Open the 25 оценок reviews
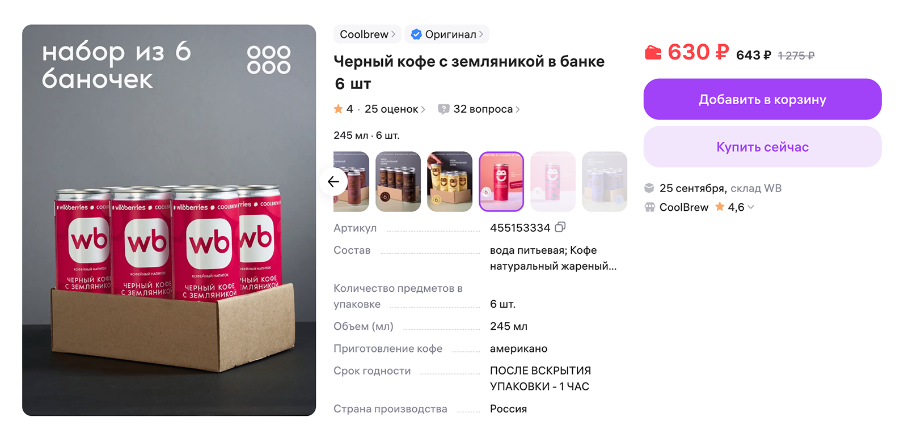 pos(395,109)
